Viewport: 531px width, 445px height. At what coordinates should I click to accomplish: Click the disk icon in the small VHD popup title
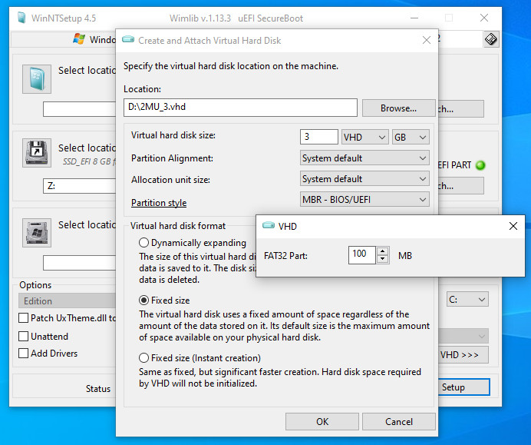click(269, 225)
